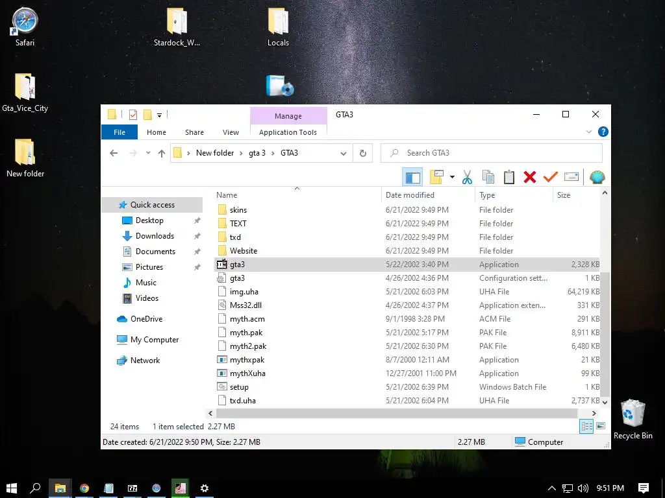Select My Computer in navigation pane
The height and width of the screenshot is (498, 665).
pyautogui.click(x=155, y=340)
